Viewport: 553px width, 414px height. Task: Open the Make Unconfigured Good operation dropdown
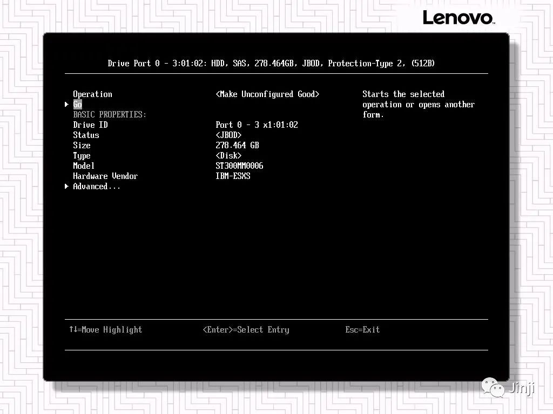(267, 94)
